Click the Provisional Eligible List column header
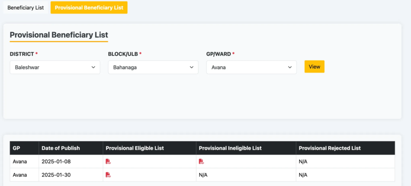The image size is (411, 186). point(135,148)
